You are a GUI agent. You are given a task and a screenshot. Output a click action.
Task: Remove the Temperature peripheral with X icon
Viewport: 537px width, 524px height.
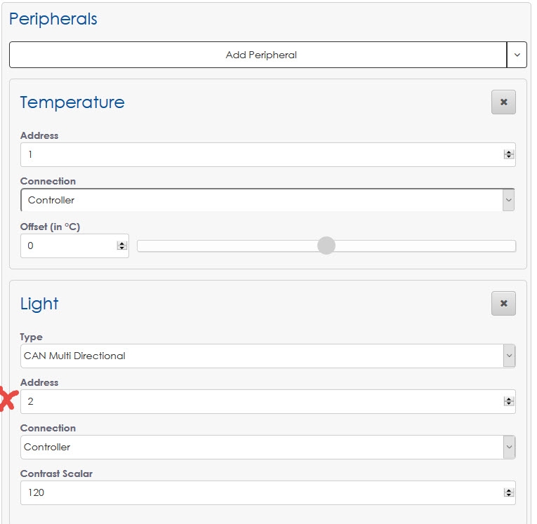pos(503,102)
